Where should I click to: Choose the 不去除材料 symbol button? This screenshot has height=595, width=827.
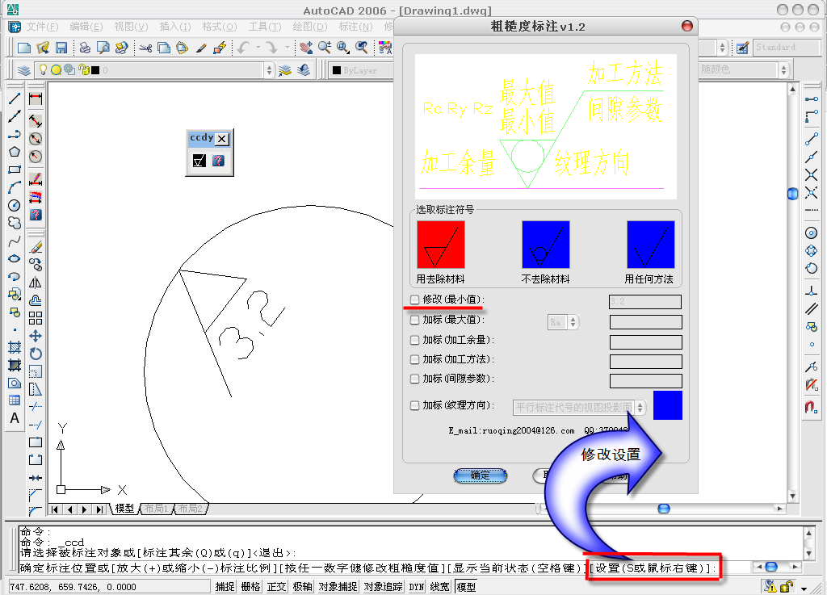coord(545,245)
